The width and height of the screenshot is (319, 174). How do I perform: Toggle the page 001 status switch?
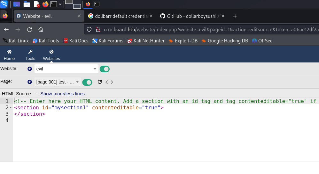pos(87,82)
